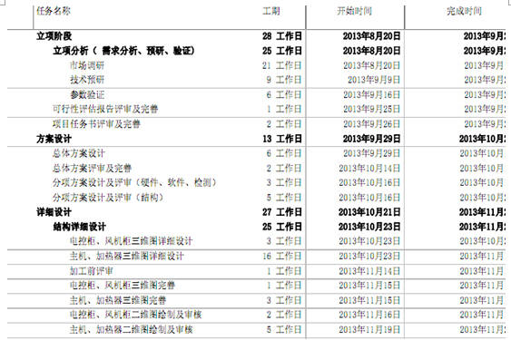Screen dimensions: 511x340
Task: Select start date 2013年10月23日 of 结构详细设计
Action: 369,227
